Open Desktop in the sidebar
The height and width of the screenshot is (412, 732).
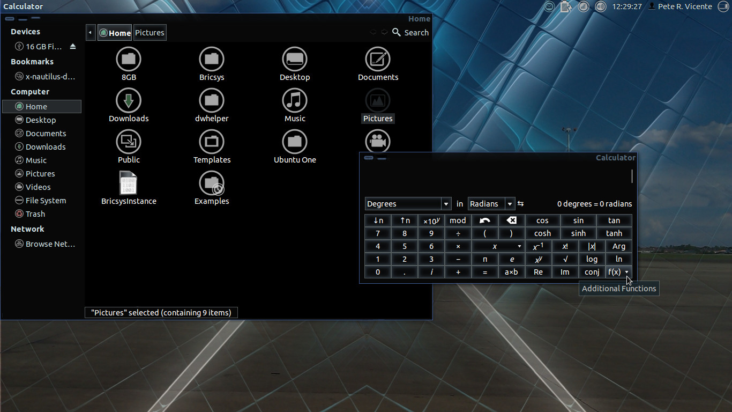(41, 120)
